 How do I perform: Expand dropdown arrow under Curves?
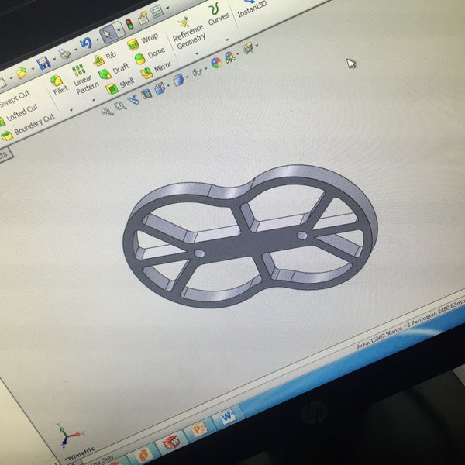coord(227,40)
